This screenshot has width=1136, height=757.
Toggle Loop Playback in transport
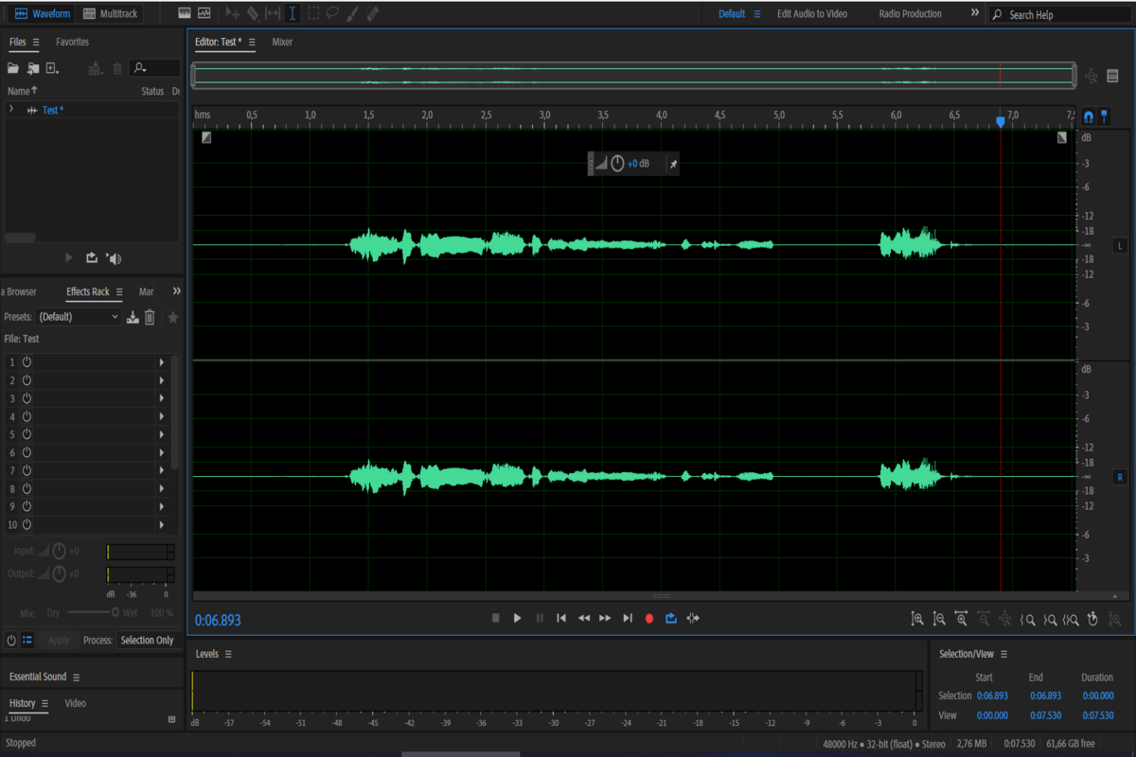click(671, 618)
